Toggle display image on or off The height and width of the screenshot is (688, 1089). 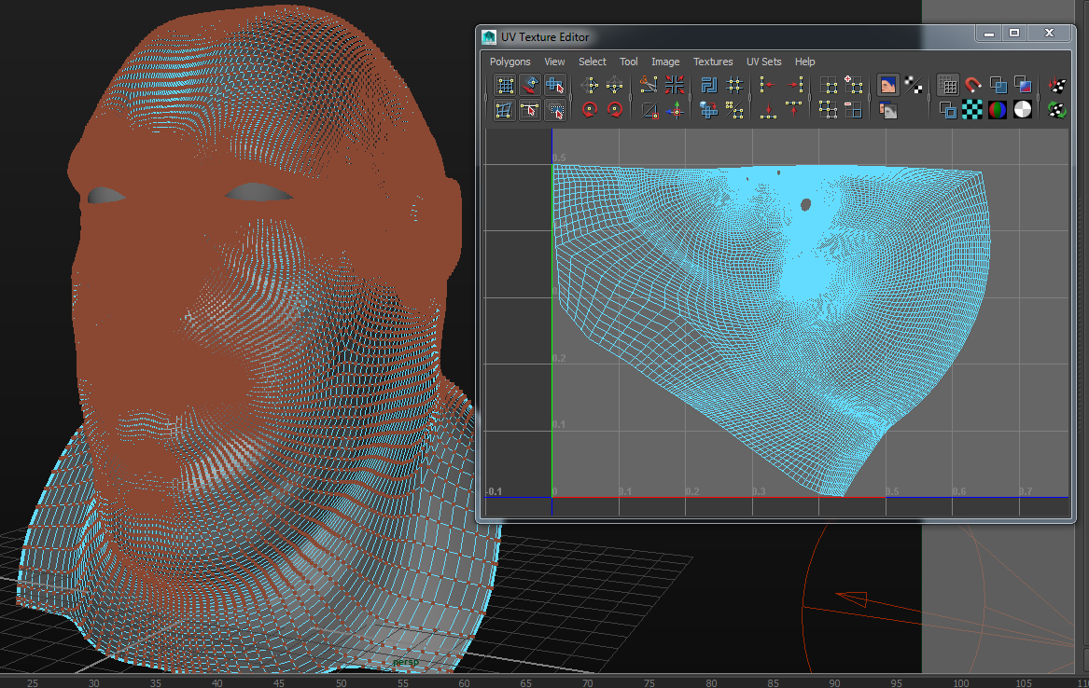point(887,86)
